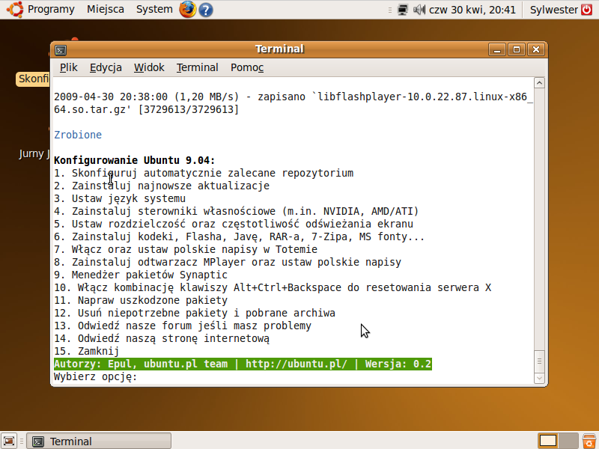This screenshot has height=449, width=599.
Task: Click option 15 Zamknij
Action: point(86,351)
